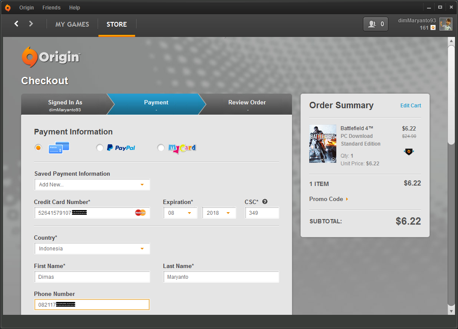The width and height of the screenshot is (458, 329).
Task: Click the Unit Price: $6.22 text
Action: click(x=360, y=164)
